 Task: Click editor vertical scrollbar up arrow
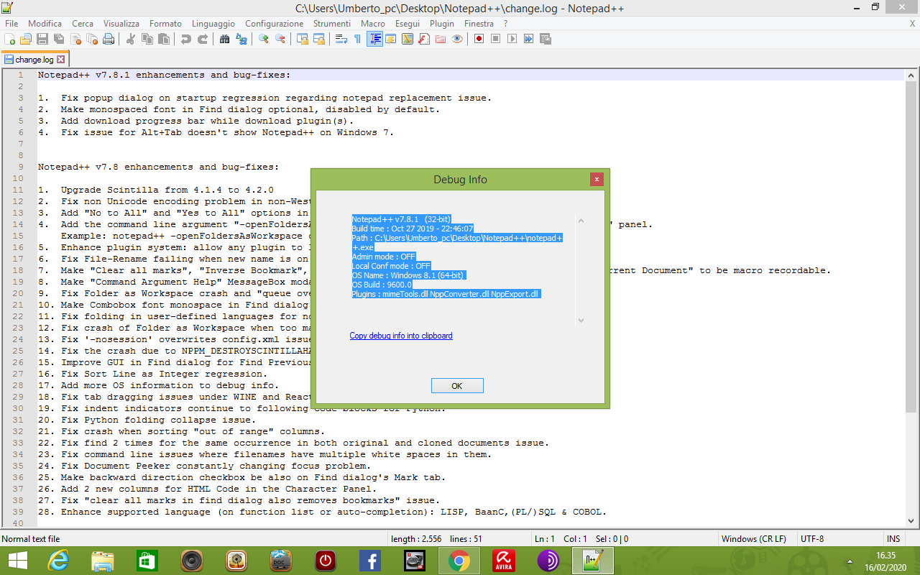[910, 75]
